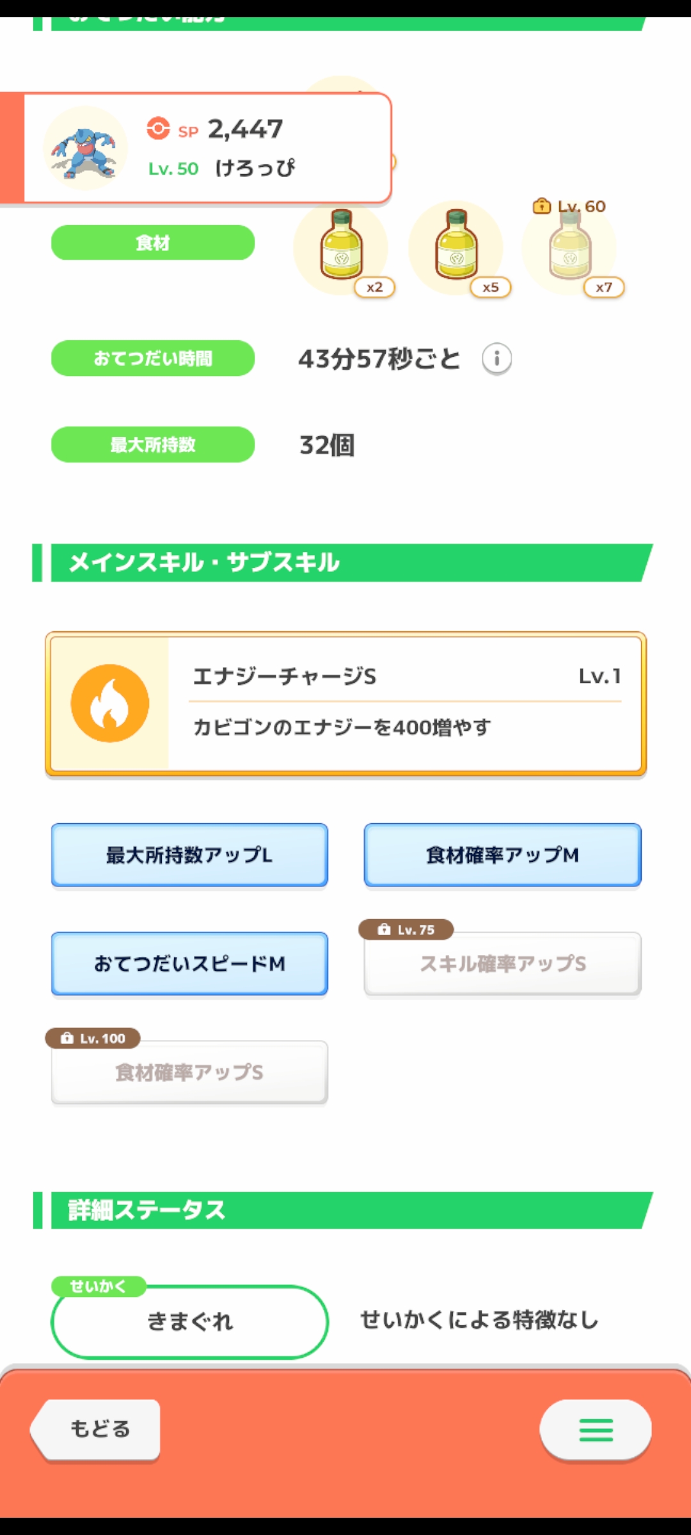Tap the Greninja portrait thumbnail
This screenshot has height=1535, width=691.
pos(85,148)
